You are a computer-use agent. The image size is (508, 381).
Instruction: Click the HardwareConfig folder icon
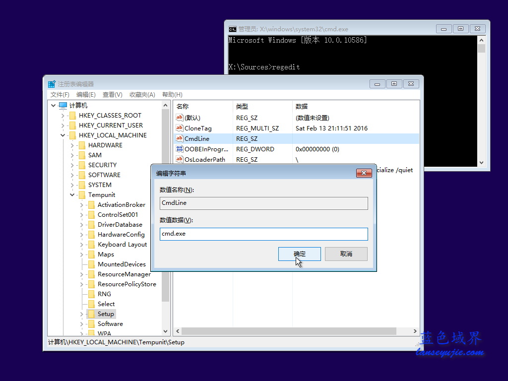(92, 235)
